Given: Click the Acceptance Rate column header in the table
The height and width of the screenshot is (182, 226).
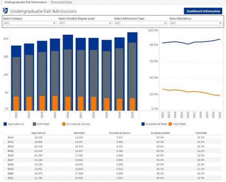Looking at the screenshot, I should (160, 133).
